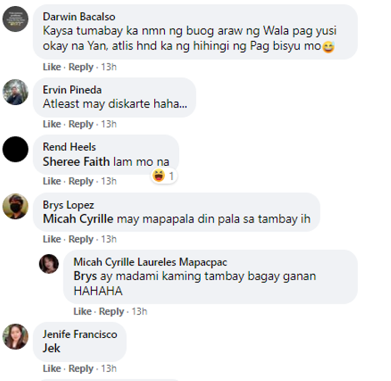
Task: Like Ervin Pineda's comment
Action: click(52, 124)
